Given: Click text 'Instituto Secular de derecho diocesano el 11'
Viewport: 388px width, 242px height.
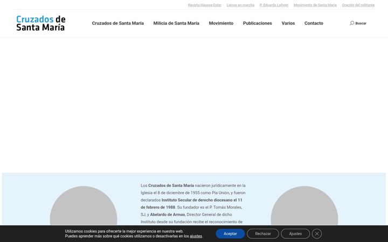Looking at the screenshot, I should tap(202, 200).
